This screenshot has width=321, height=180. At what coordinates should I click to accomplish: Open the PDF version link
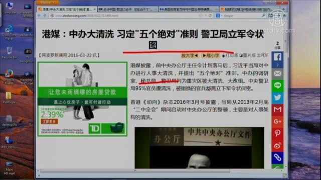pyautogui.click(x=262, y=55)
